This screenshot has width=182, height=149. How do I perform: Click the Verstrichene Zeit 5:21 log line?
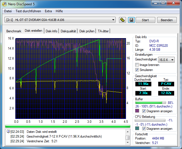(x=42, y=141)
